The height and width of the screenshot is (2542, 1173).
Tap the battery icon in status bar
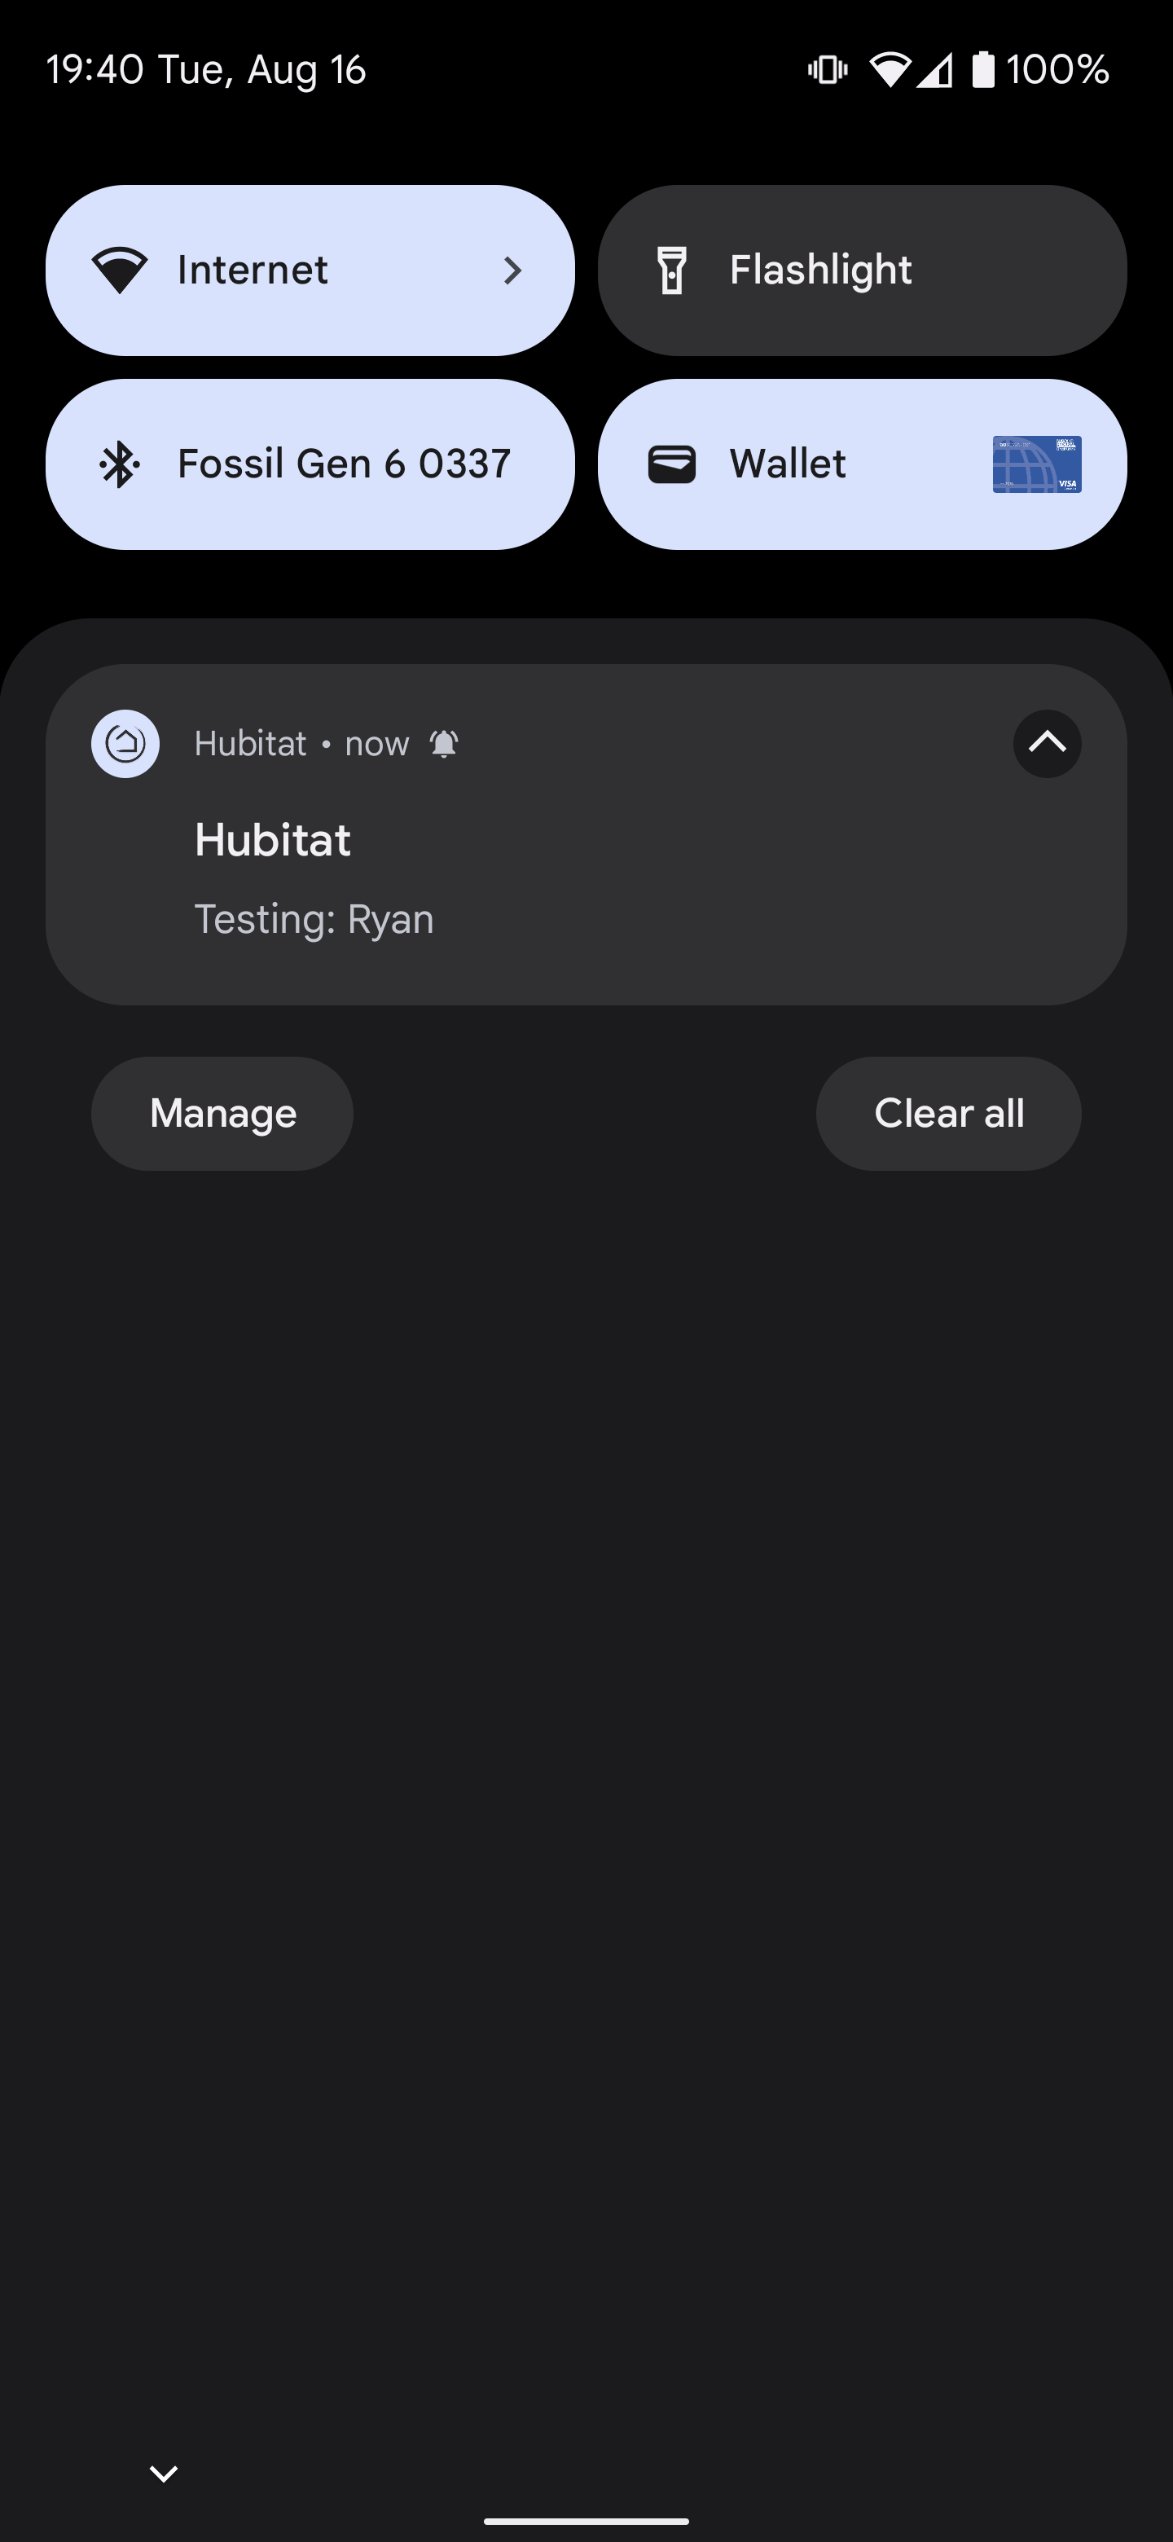point(982,69)
